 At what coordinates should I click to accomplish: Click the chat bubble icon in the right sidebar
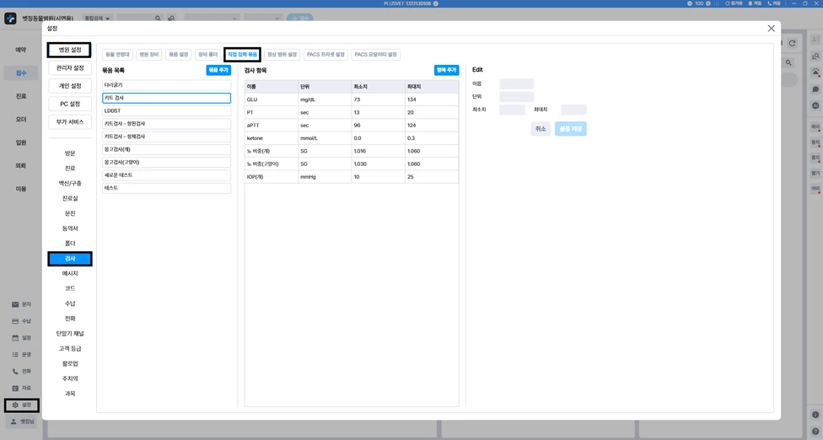[x=815, y=89]
